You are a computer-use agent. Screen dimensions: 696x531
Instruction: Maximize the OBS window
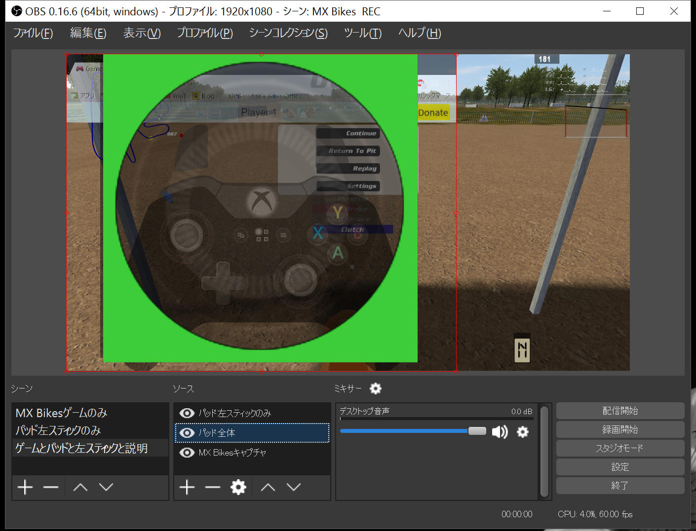coord(640,11)
